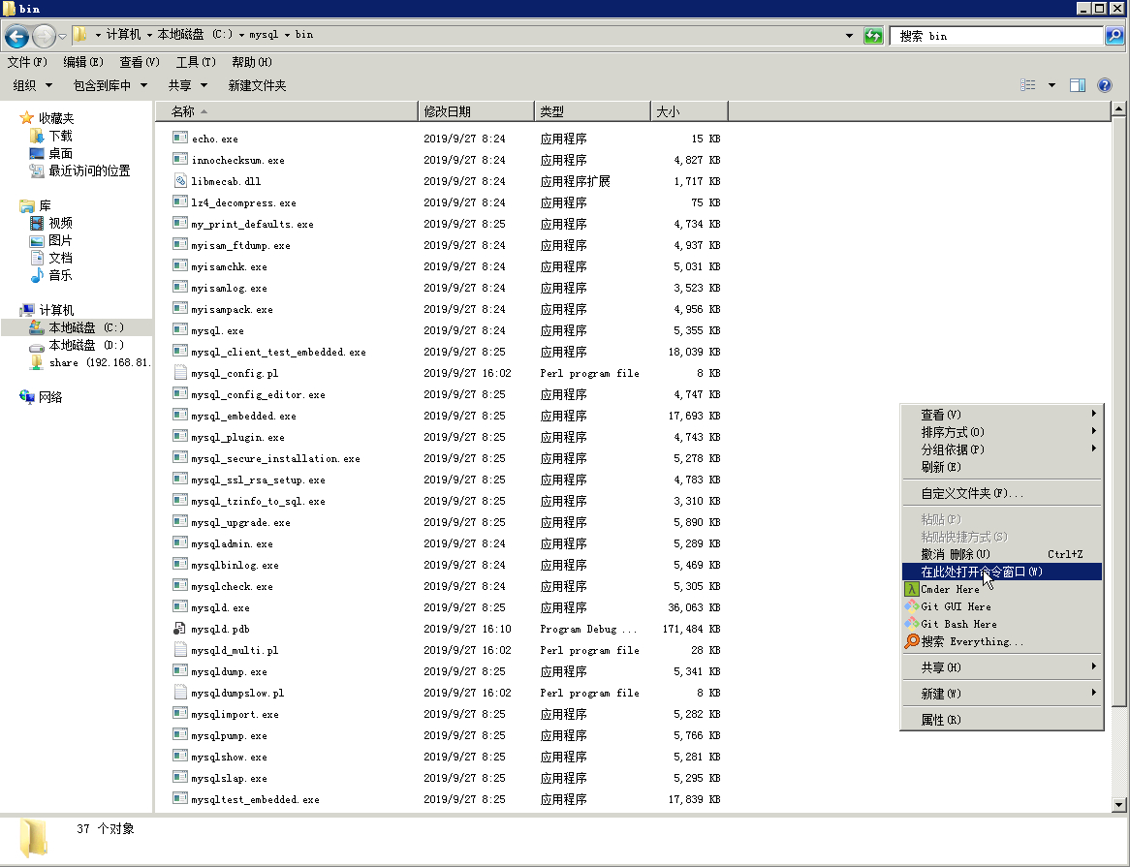The image size is (1130, 867).
Task: Open the 文件(F) menu
Action: [x=27, y=62]
